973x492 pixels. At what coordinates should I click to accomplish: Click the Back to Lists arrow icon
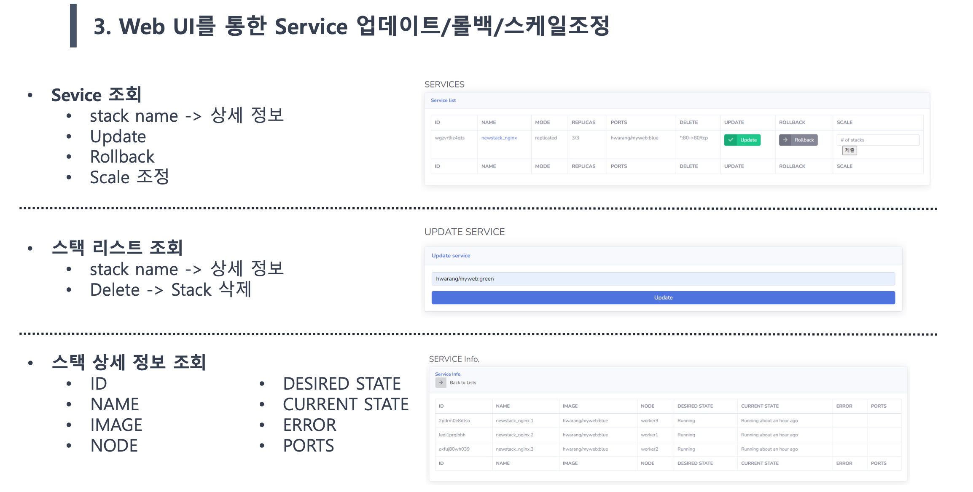[x=441, y=382]
